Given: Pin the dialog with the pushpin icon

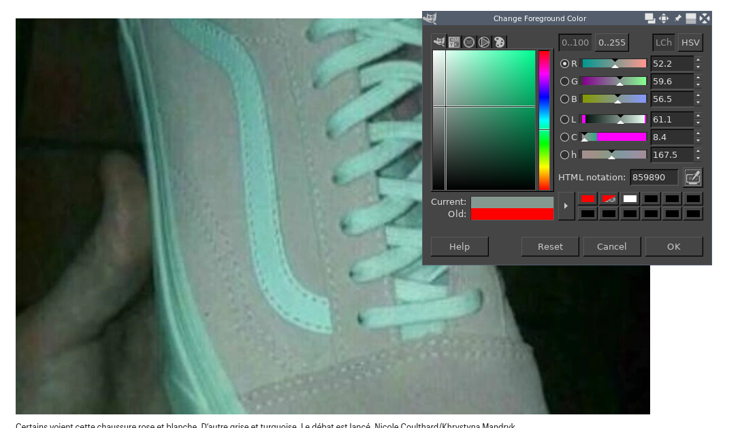Looking at the screenshot, I should click(677, 19).
